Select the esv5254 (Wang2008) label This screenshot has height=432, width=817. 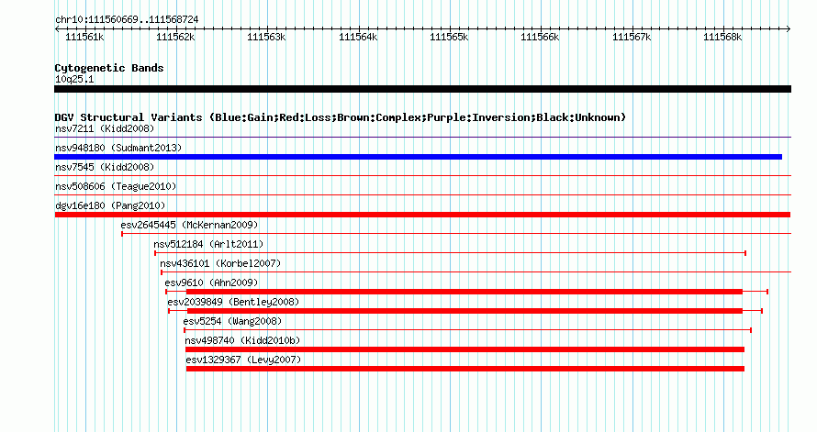coord(232,321)
